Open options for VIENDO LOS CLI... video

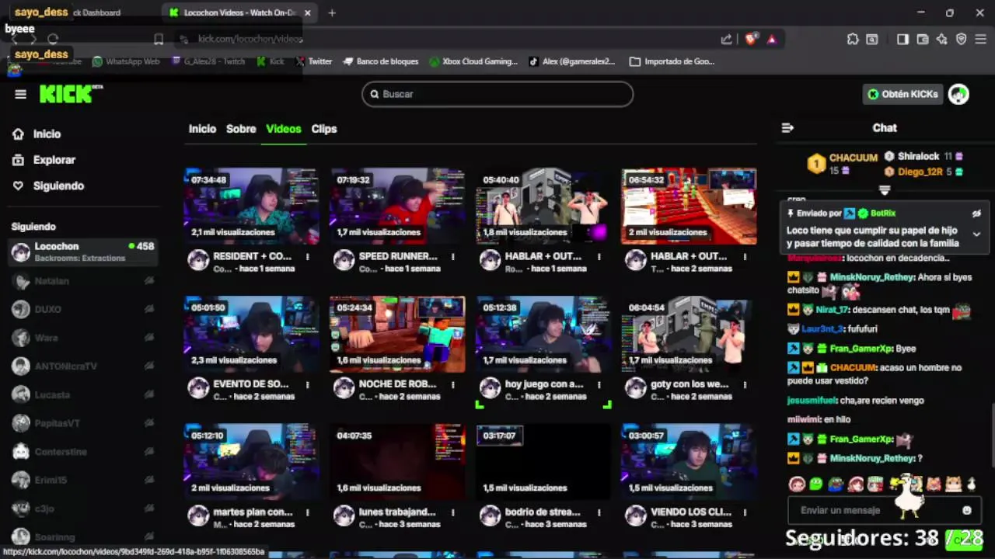[745, 513]
